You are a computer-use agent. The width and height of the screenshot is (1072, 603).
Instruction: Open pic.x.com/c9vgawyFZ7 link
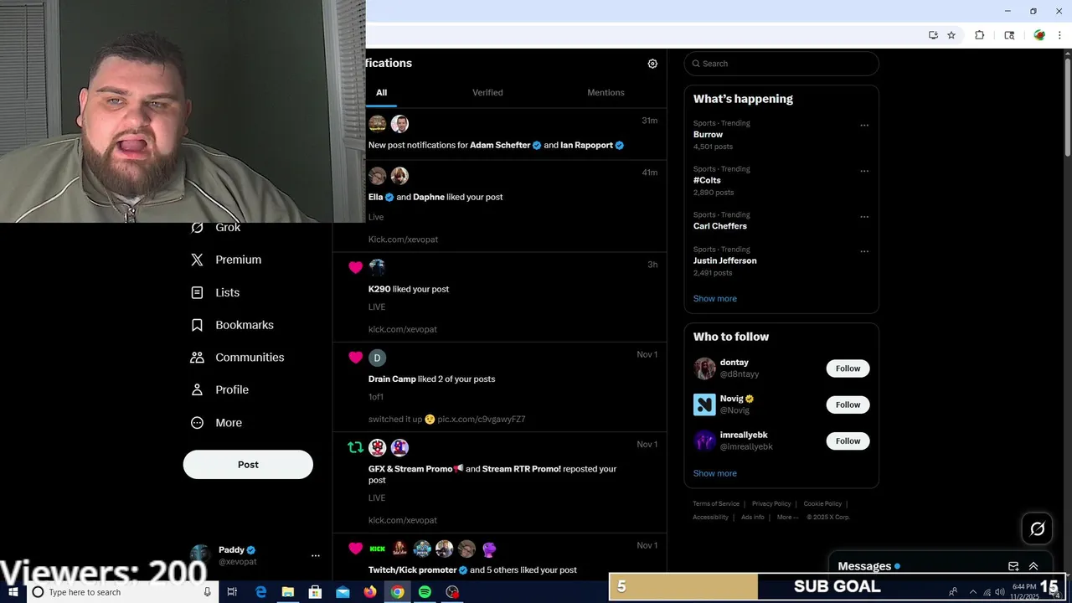[482, 420]
